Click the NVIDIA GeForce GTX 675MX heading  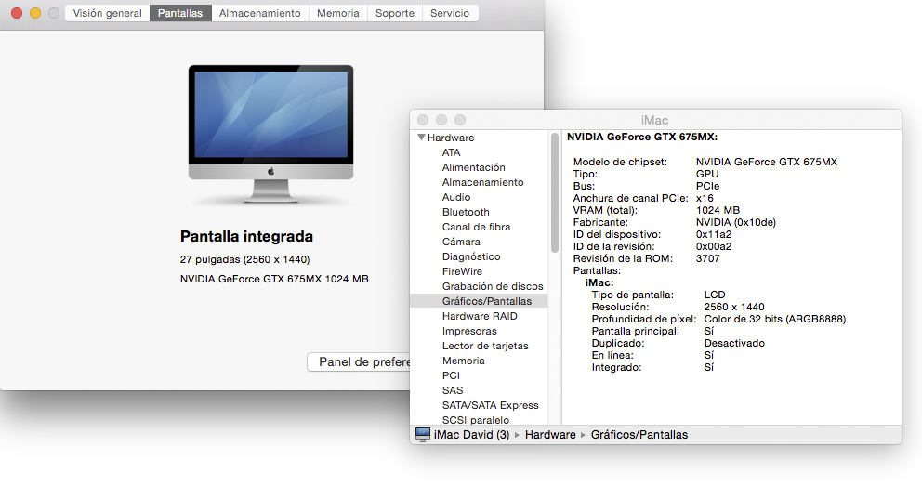[x=642, y=137]
